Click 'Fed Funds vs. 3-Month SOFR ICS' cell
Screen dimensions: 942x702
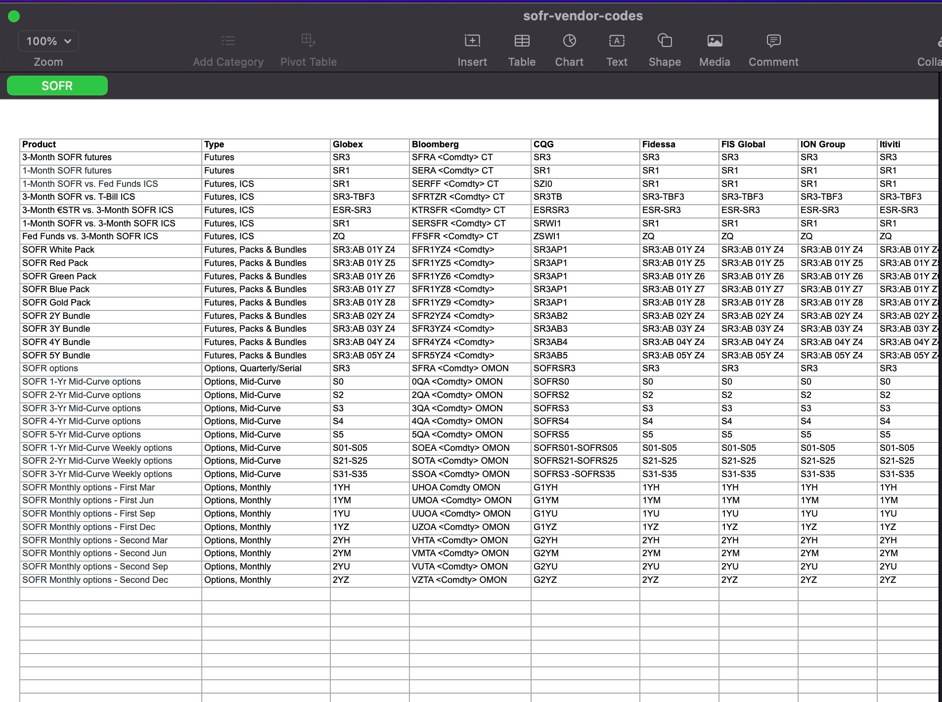point(111,236)
